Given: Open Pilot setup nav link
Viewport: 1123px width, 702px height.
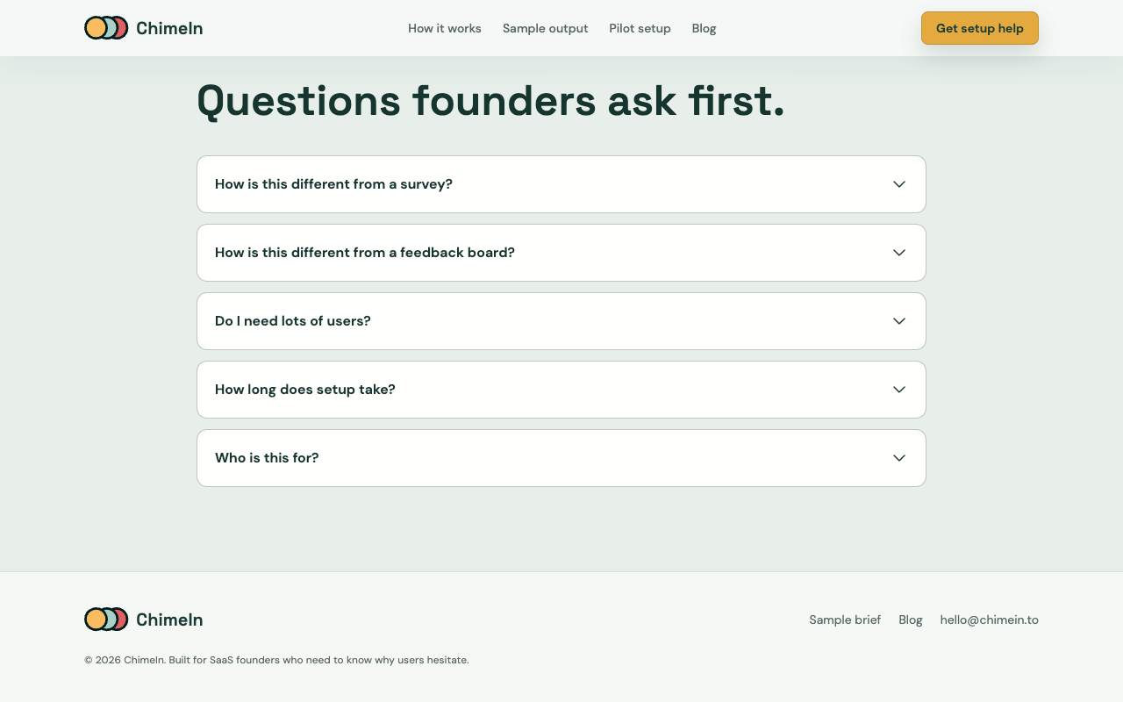Looking at the screenshot, I should pyautogui.click(x=640, y=28).
